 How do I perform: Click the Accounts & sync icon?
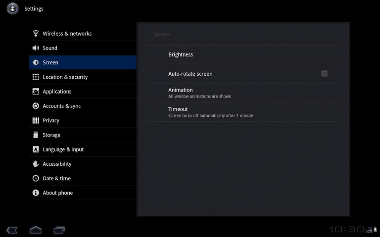coord(36,106)
